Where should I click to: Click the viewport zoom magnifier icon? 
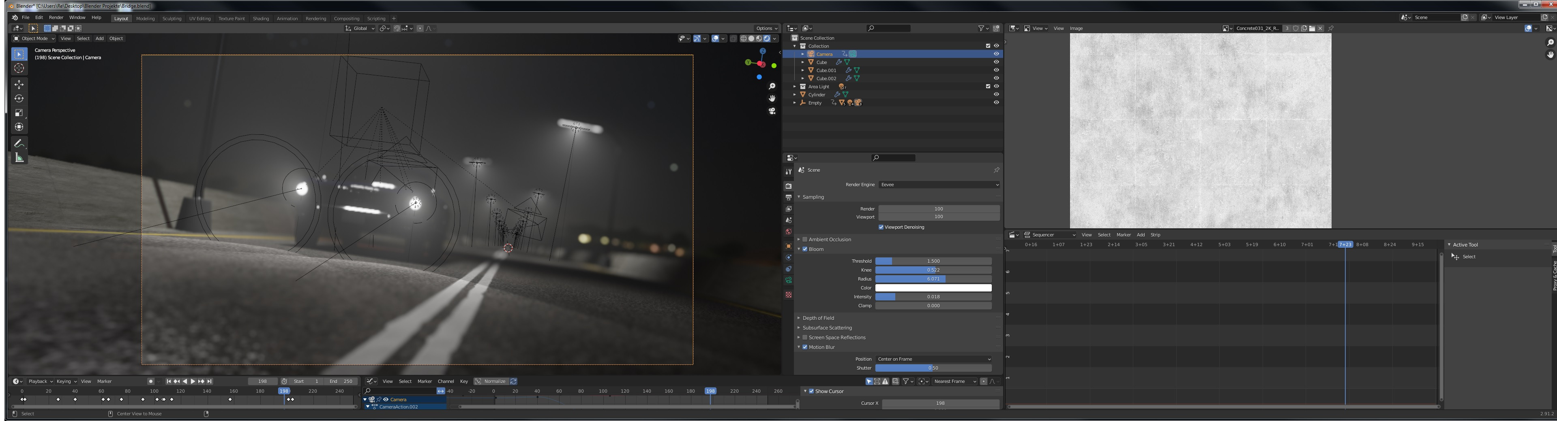[x=772, y=86]
